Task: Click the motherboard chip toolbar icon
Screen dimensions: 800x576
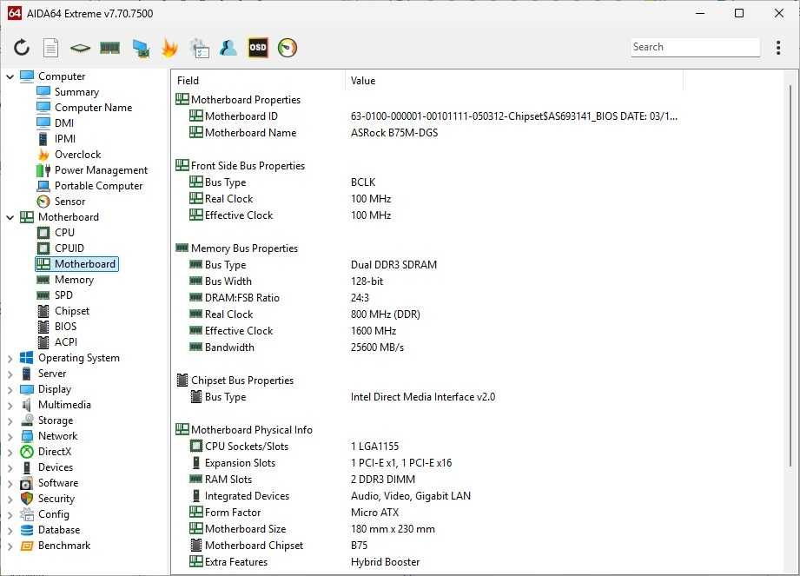Action: (x=80, y=48)
